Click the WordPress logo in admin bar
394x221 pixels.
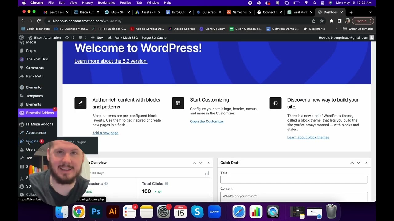[22, 37]
